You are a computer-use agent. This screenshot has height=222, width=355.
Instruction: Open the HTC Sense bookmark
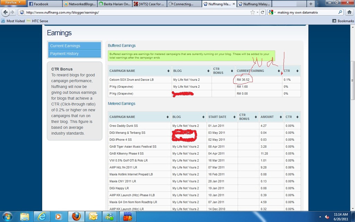(37, 21)
